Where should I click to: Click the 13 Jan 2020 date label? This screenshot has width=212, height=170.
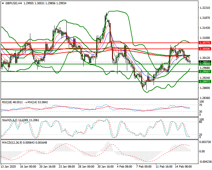pyautogui.click(x=8, y=167)
